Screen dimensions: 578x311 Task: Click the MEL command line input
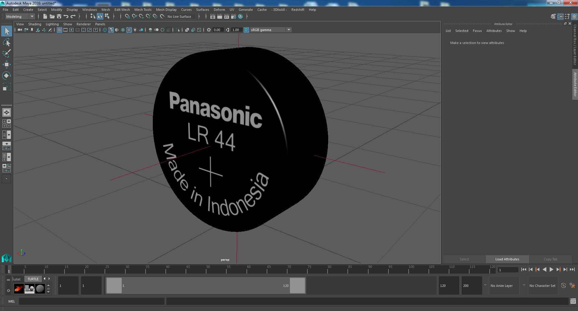pos(92,301)
